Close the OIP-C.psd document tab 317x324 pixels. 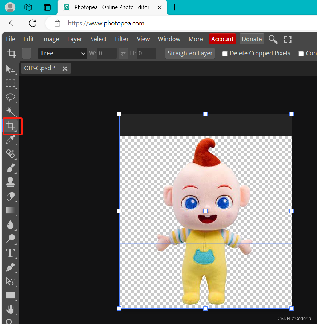[65, 68]
